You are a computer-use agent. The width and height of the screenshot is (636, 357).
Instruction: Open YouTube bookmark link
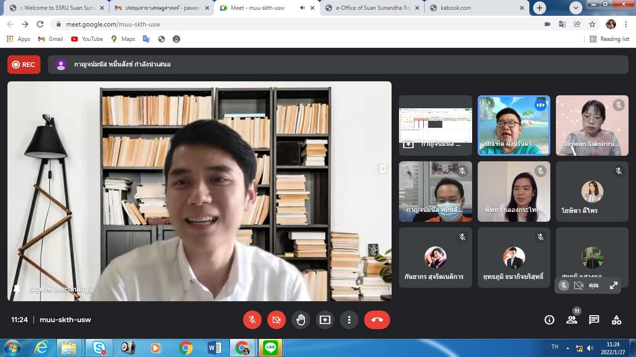coord(87,39)
